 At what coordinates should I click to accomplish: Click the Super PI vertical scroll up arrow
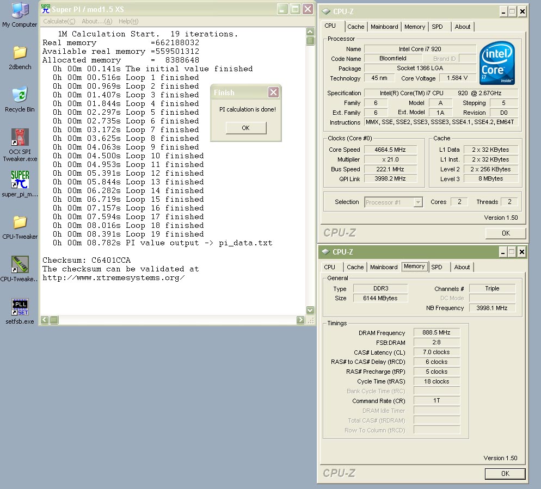310,32
